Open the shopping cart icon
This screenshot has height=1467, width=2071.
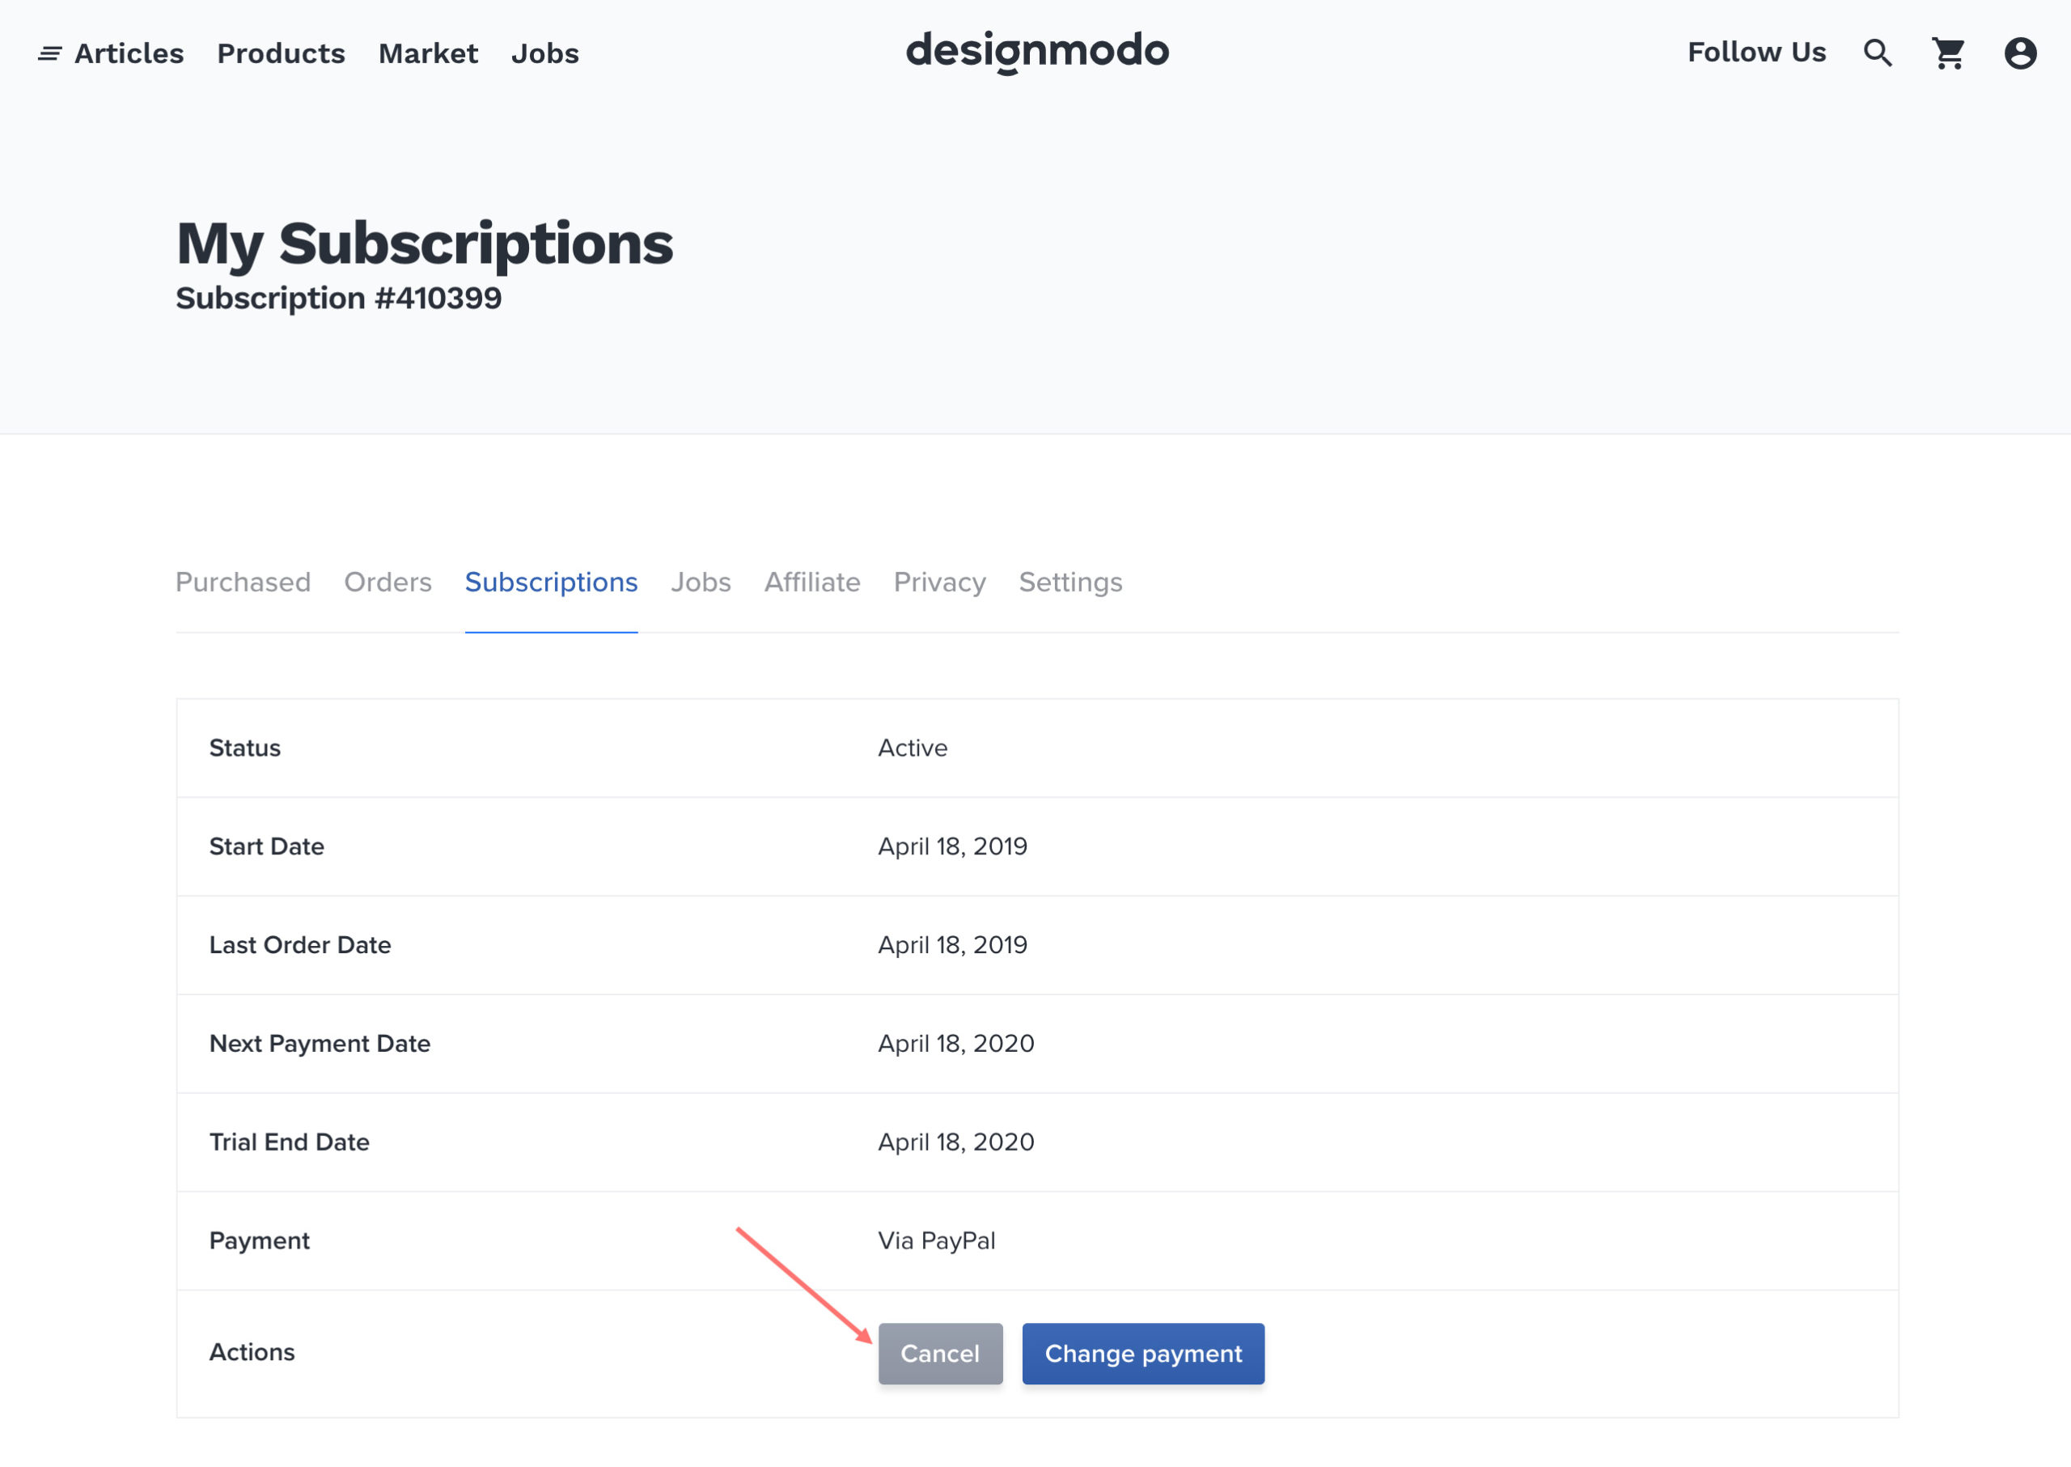click(x=1948, y=53)
